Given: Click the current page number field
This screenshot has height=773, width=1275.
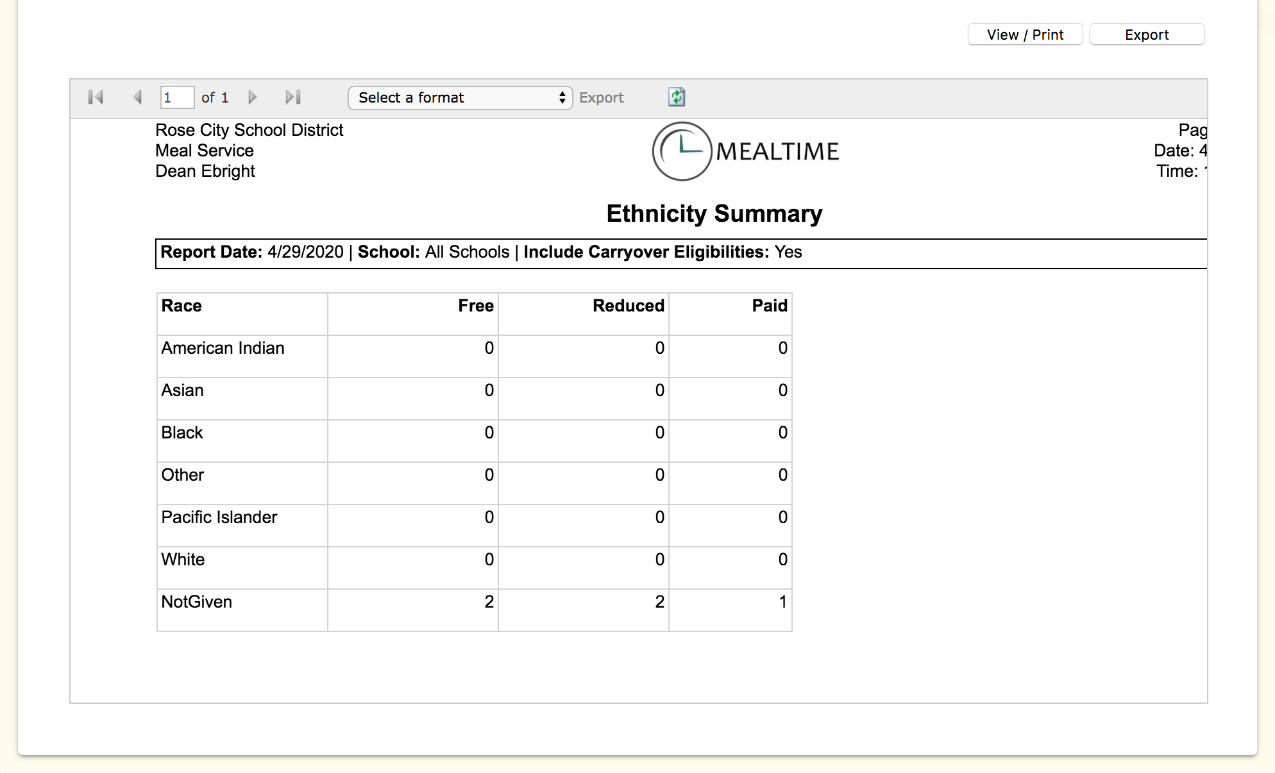Looking at the screenshot, I should (176, 97).
